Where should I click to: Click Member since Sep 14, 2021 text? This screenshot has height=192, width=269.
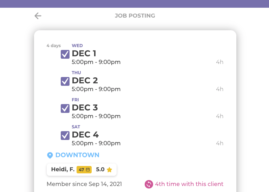[84, 184]
